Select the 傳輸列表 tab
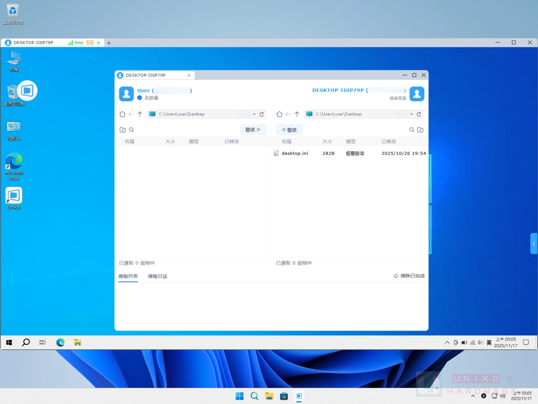This screenshot has height=404, width=538. (x=128, y=276)
